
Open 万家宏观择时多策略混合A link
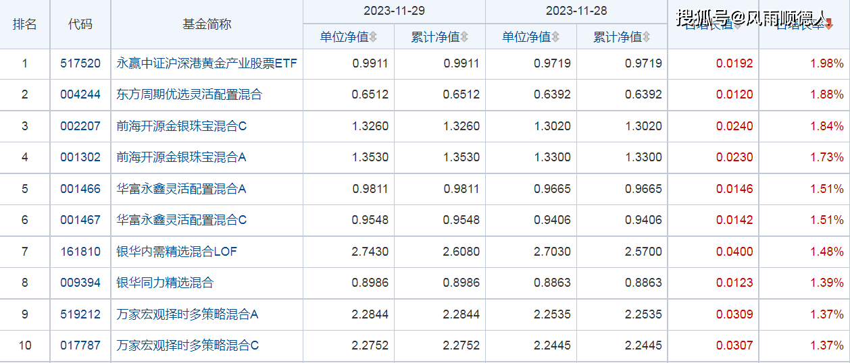pyautogui.click(x=187, y=314)
